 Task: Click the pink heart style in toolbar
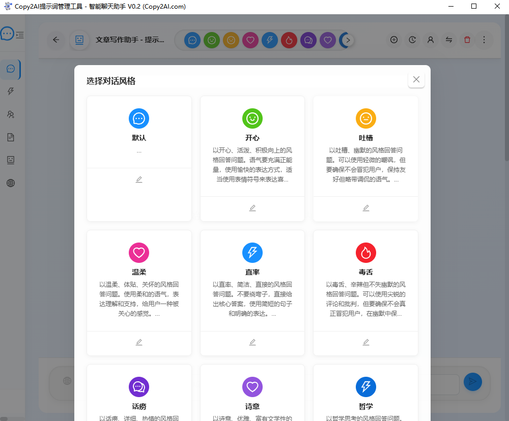pyautogui.click(x=250, y=40)
